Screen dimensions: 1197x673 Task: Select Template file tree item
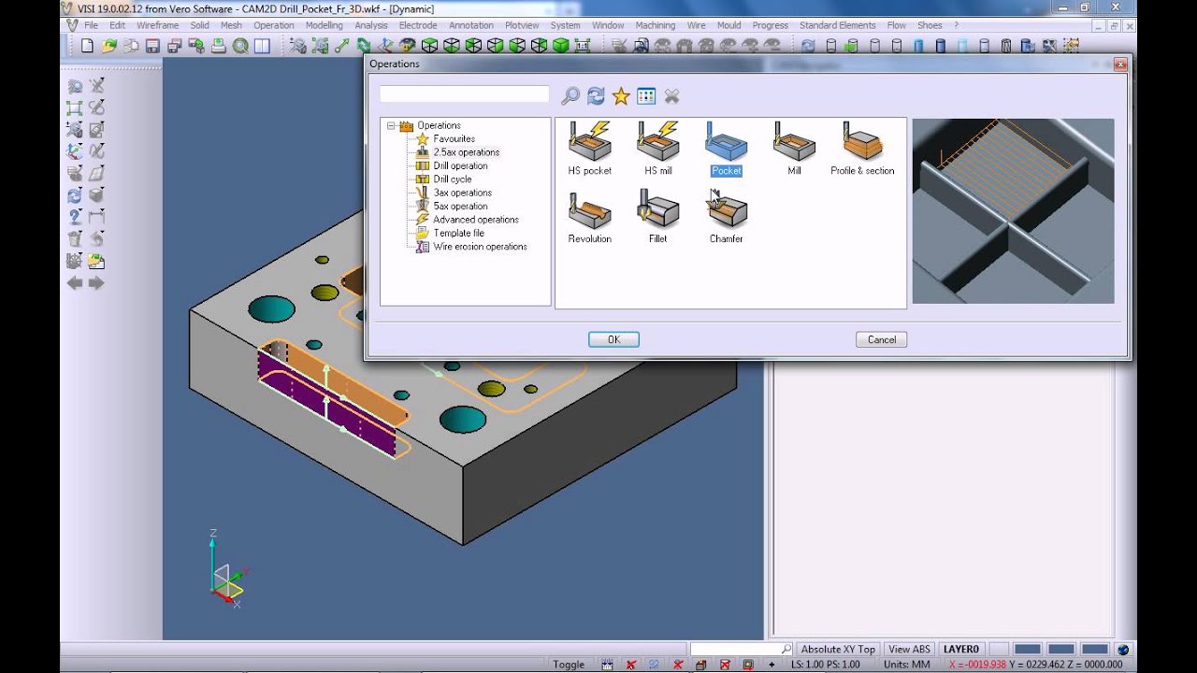pyautogui.click(x=458, y=234)
